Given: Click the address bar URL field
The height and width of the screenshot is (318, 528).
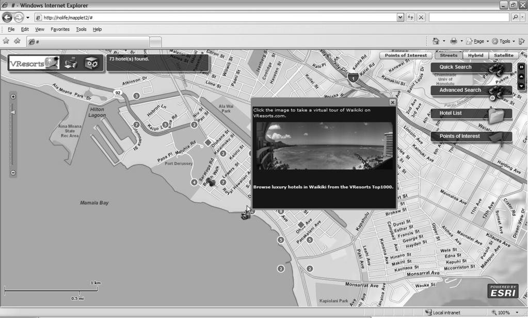Looking at the screenshot, I should pyautogui.click(x=216, y=17).
